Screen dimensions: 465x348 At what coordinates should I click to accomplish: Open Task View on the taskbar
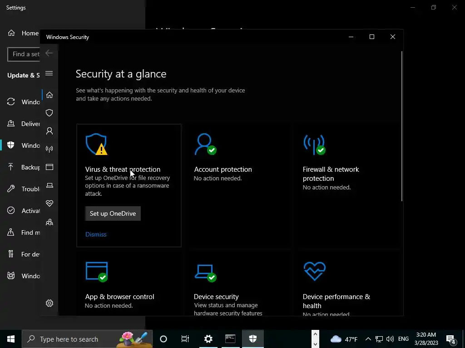[185, 339]
